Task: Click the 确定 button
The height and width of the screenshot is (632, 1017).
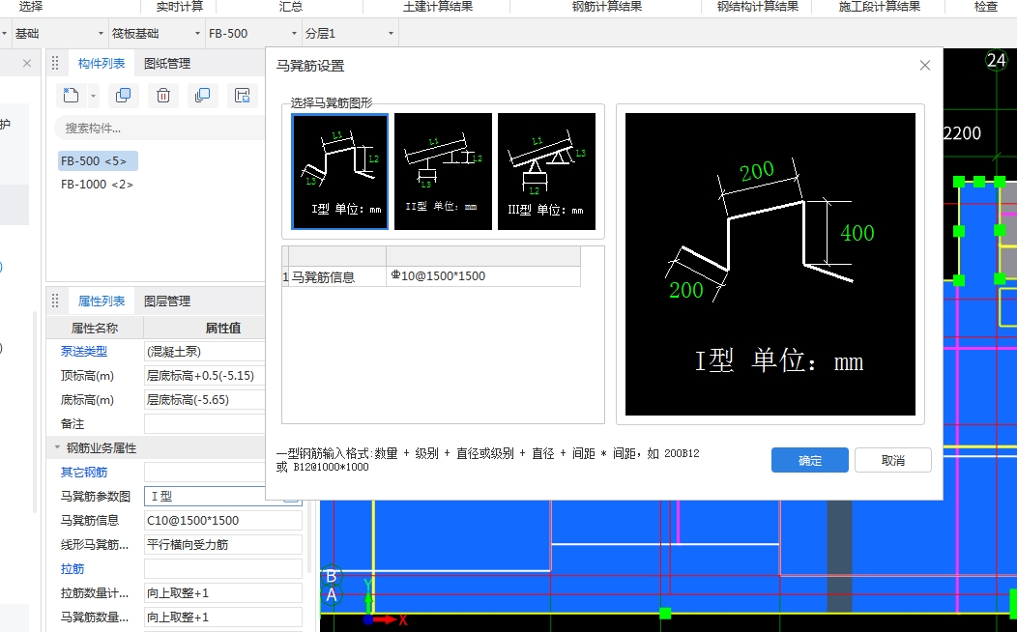Action: [809, 460]
